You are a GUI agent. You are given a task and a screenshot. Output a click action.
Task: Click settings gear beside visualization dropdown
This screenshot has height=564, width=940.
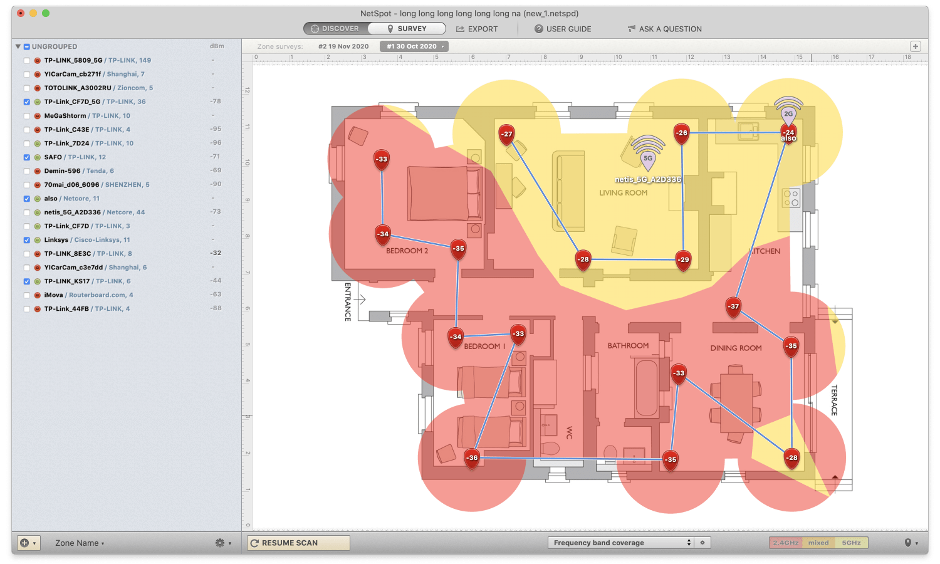[x=703, y=543]
